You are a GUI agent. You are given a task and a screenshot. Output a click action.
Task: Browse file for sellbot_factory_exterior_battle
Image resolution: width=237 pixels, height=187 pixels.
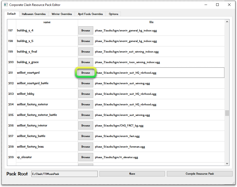pyautogui.click(x=86, y=115)
